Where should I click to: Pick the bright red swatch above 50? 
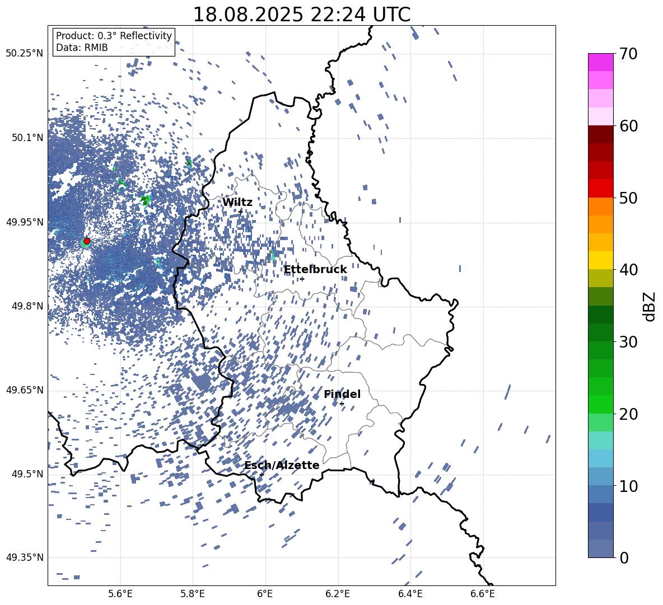pos(600,189)
